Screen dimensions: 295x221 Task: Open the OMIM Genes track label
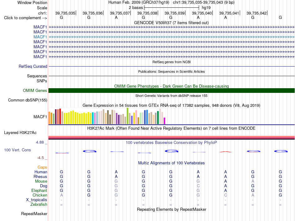click(35, 91)
